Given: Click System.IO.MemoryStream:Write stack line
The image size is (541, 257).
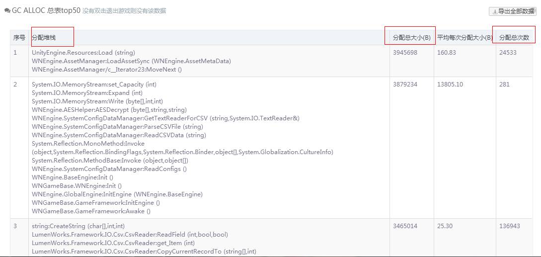Looking at the screenshot, I should (x=97, y=101).
